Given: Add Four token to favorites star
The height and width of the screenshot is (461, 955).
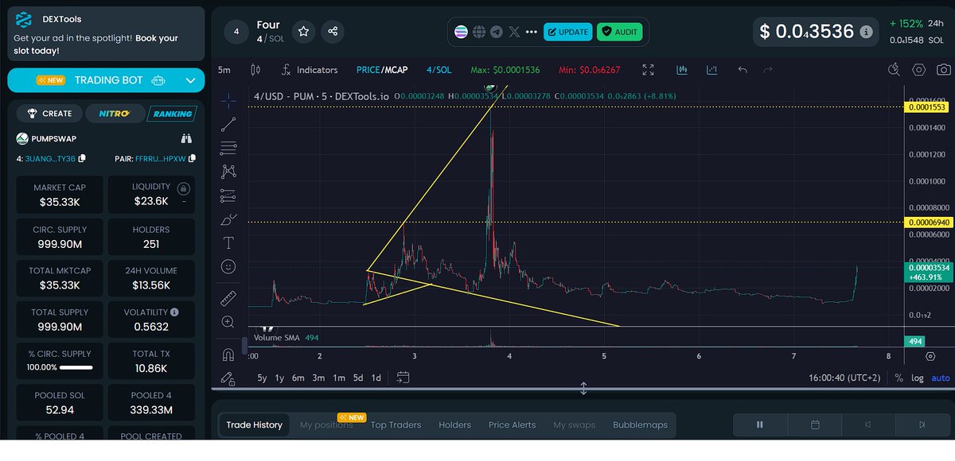Looking at the screenshot, I should pyautogui.click(x=303, y=32).
